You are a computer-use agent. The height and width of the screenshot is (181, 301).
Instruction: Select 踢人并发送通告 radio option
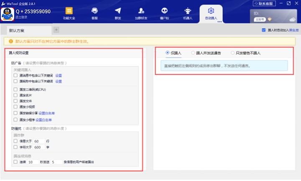tap(193, 53)
